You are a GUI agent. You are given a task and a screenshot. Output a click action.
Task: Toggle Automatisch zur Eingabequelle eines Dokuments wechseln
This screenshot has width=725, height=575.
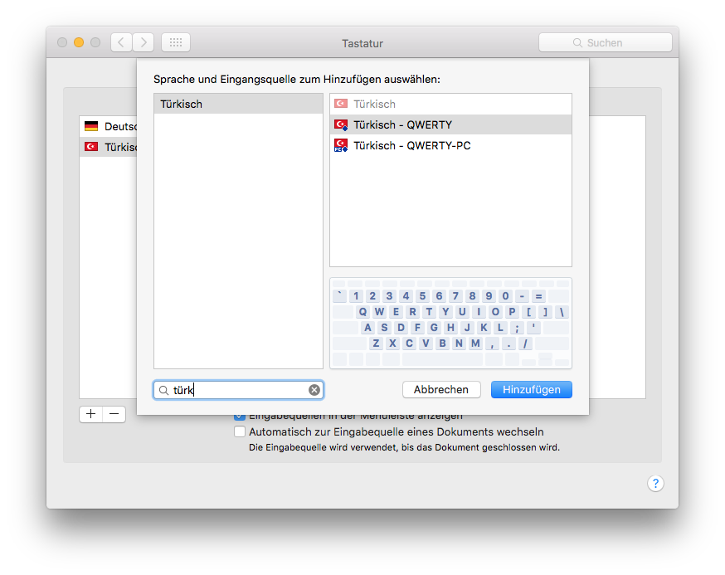240,431
